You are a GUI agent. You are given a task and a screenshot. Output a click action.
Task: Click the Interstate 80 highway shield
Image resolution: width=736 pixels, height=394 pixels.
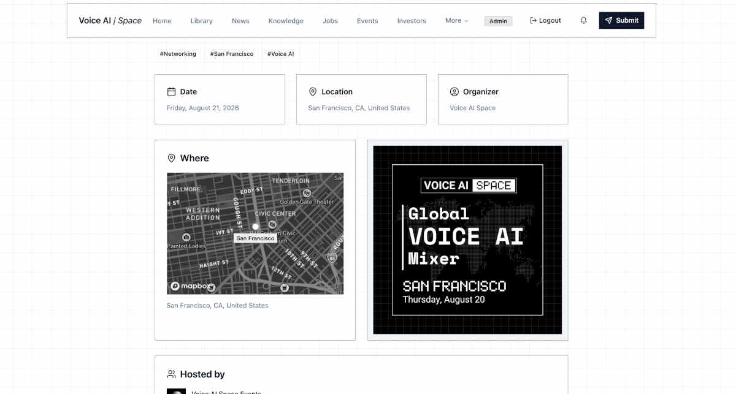coord(332,259)
